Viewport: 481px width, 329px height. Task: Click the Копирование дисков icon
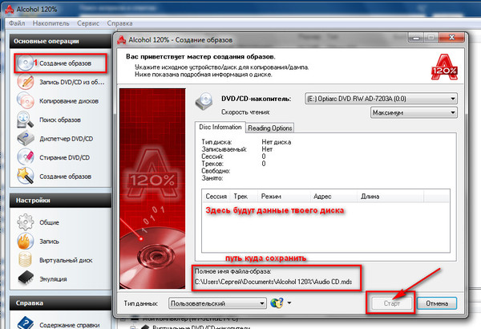coord(26,101)
